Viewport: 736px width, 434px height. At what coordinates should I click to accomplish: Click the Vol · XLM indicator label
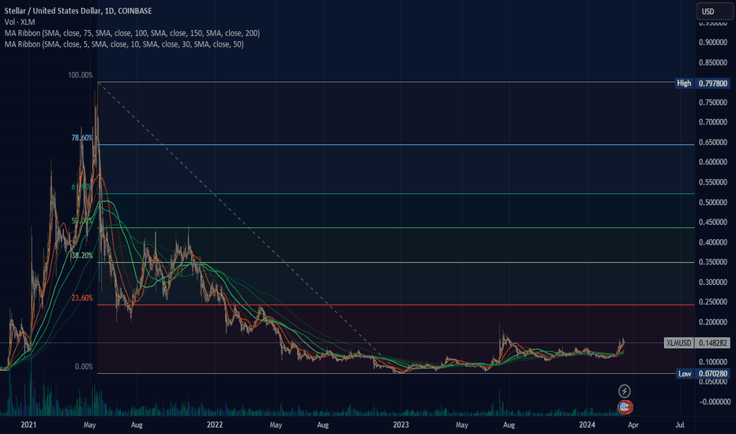point(20,22)
